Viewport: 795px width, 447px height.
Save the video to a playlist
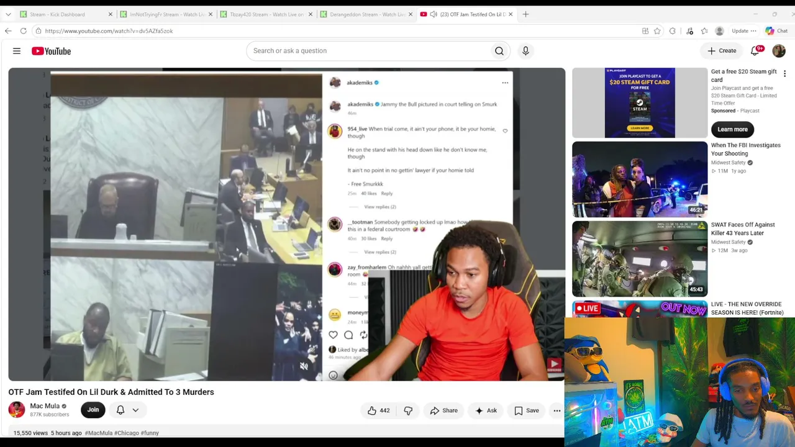click(x=527, y=410)
